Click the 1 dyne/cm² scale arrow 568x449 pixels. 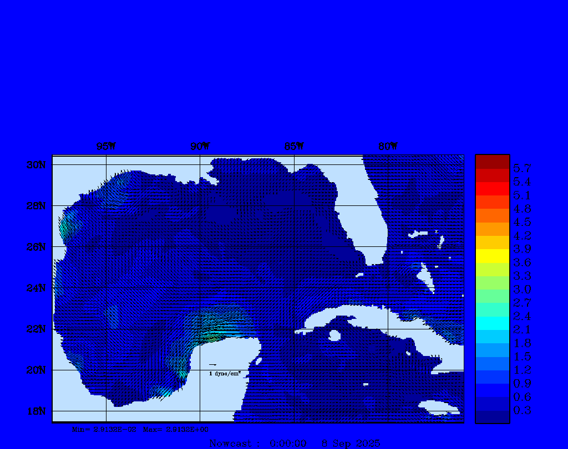pyautogui.click(x=212, y=365)
